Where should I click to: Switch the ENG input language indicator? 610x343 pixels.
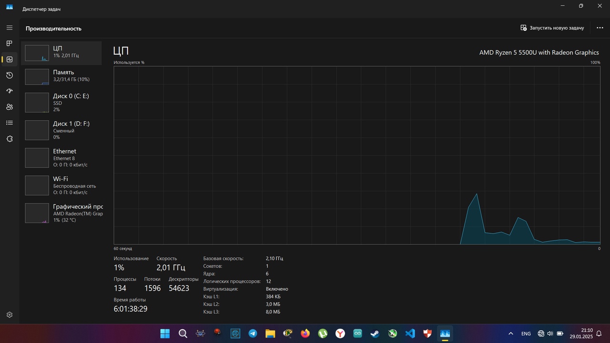pos(526,333)
